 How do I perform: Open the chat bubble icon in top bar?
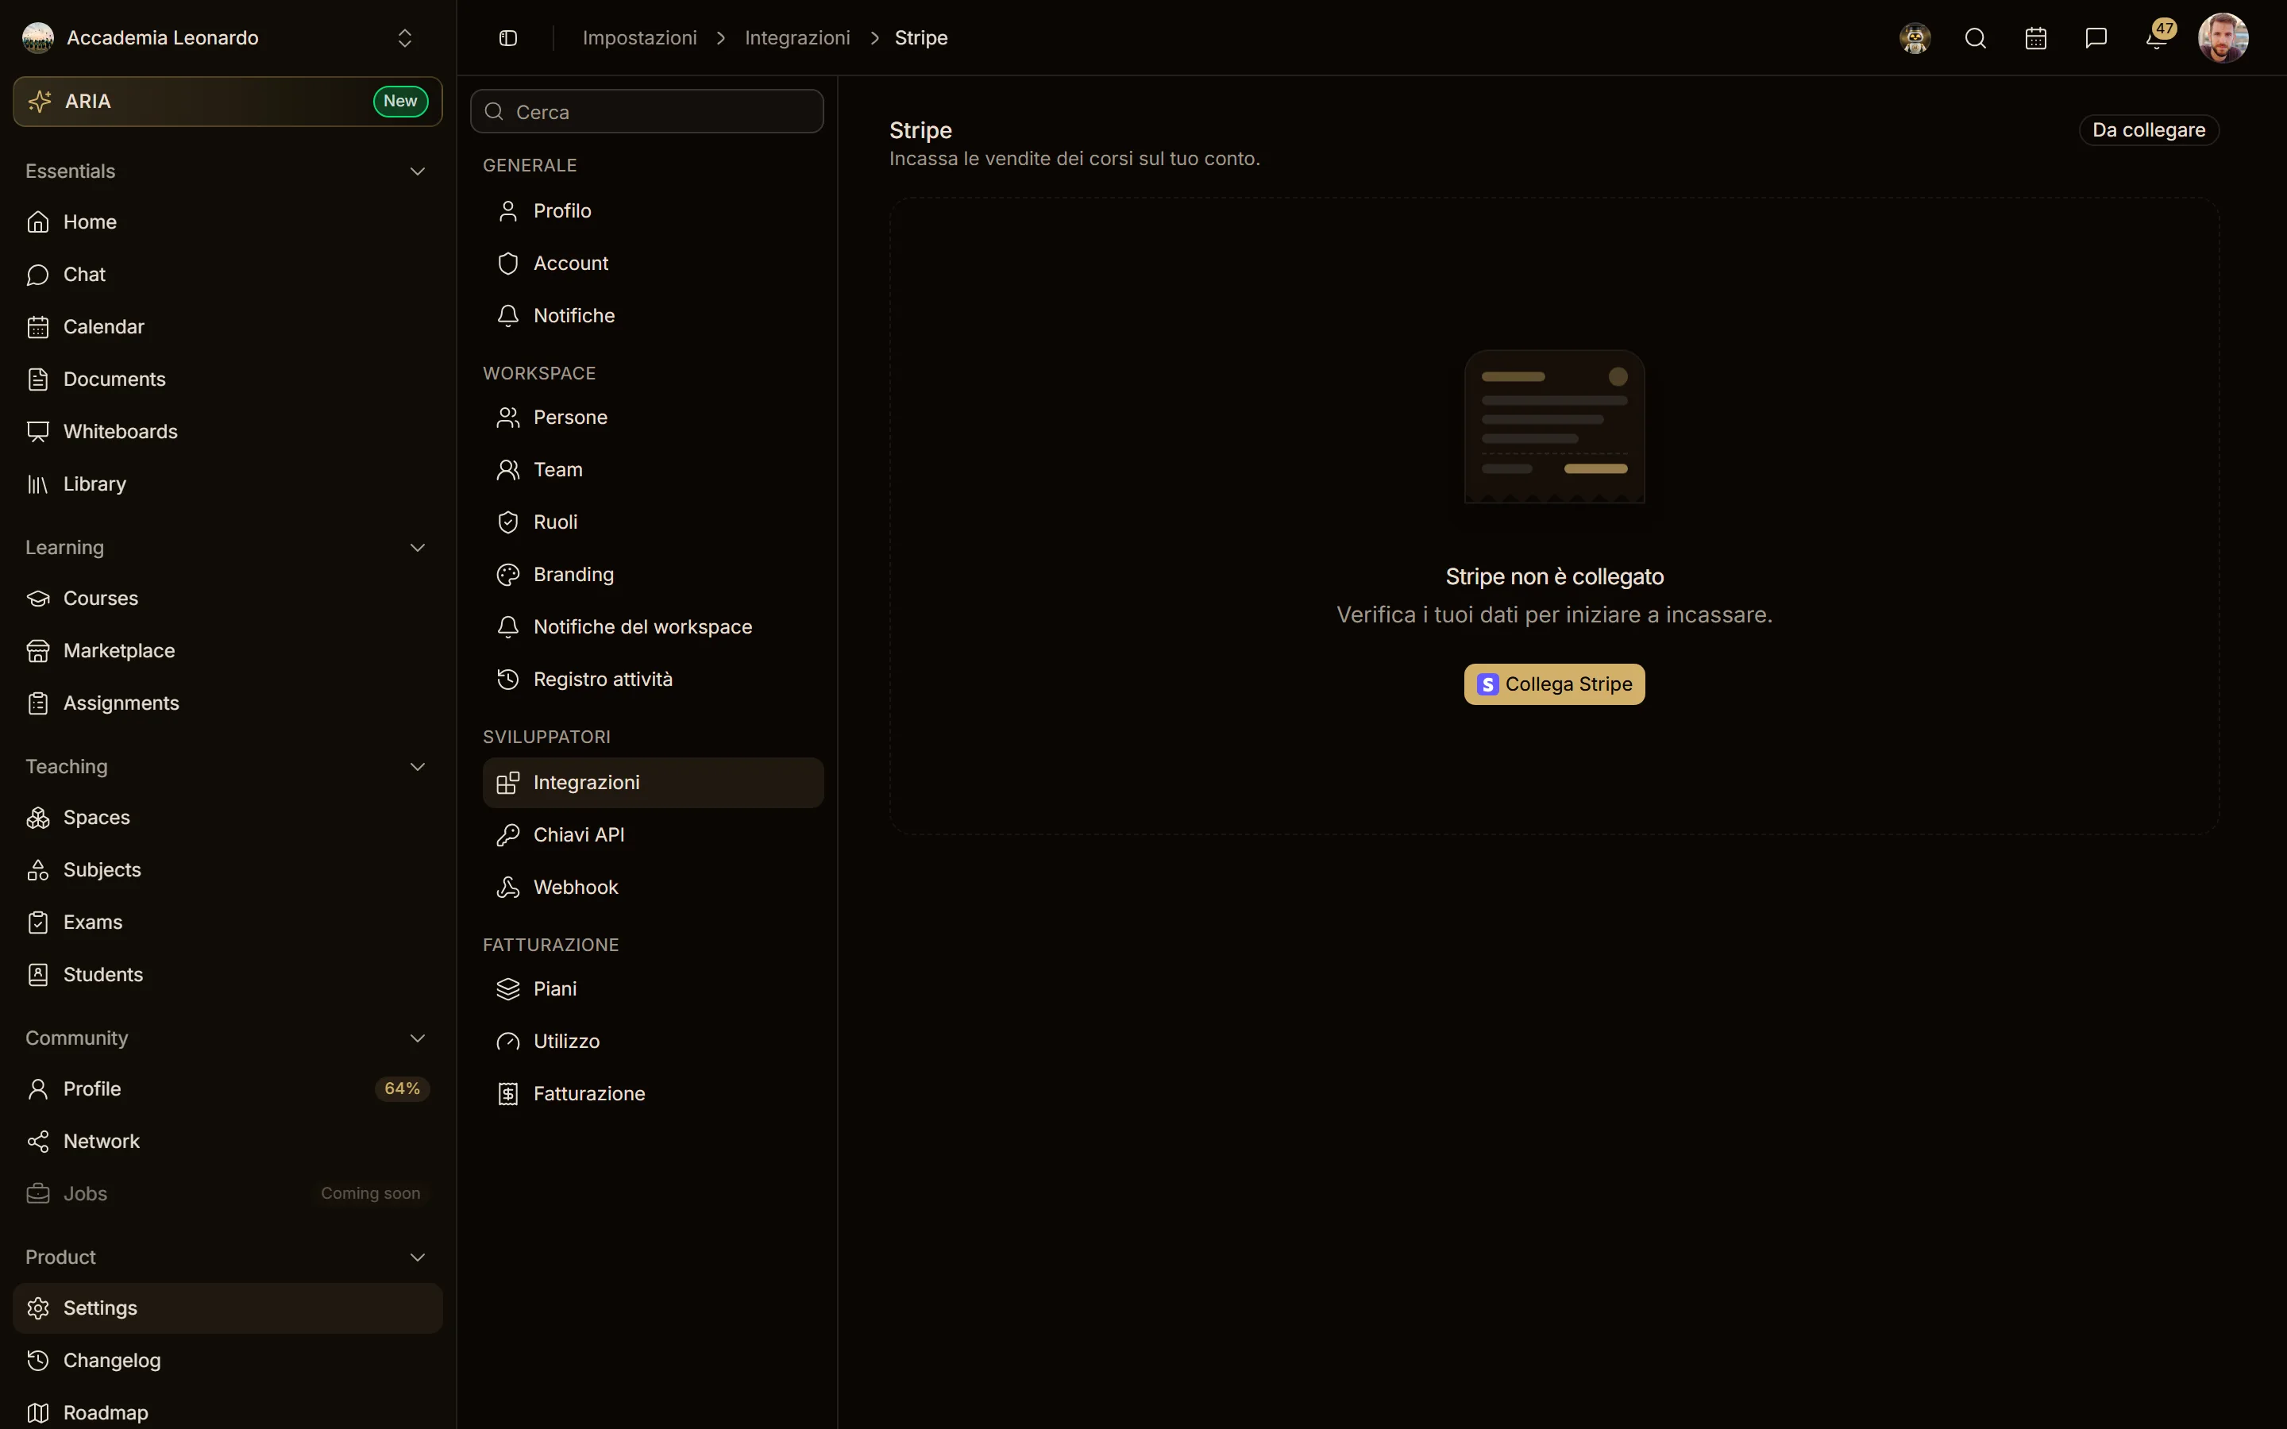[x=2096, y=38]
